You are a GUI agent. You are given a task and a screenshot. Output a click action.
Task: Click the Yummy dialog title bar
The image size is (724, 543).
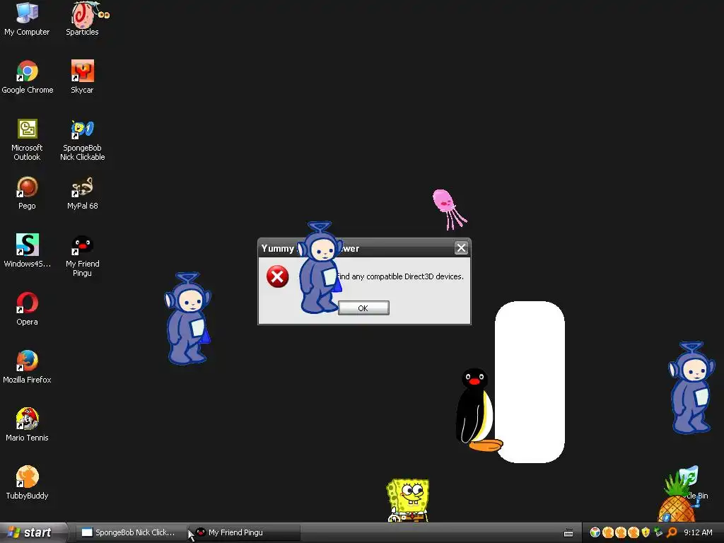coord(365,248)
